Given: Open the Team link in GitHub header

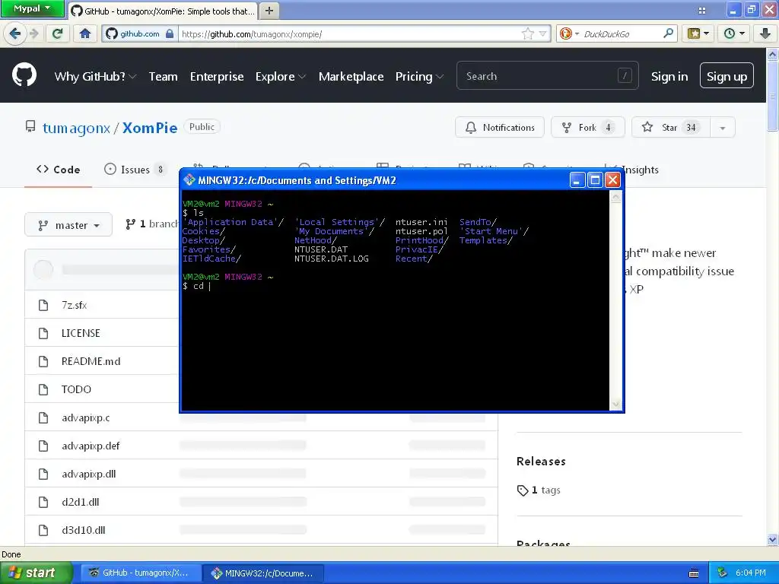Looking at the screenshot, I should point(163,77).
